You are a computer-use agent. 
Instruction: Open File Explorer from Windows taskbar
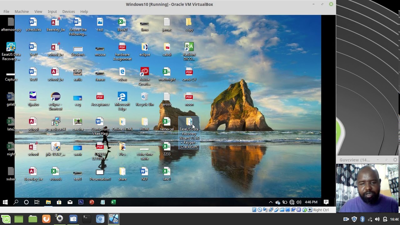click(48, 202)
